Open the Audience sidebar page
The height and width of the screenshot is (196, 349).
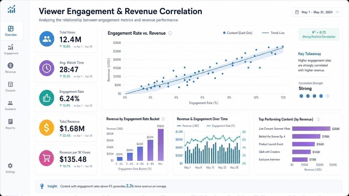click(x=10, y=105)
